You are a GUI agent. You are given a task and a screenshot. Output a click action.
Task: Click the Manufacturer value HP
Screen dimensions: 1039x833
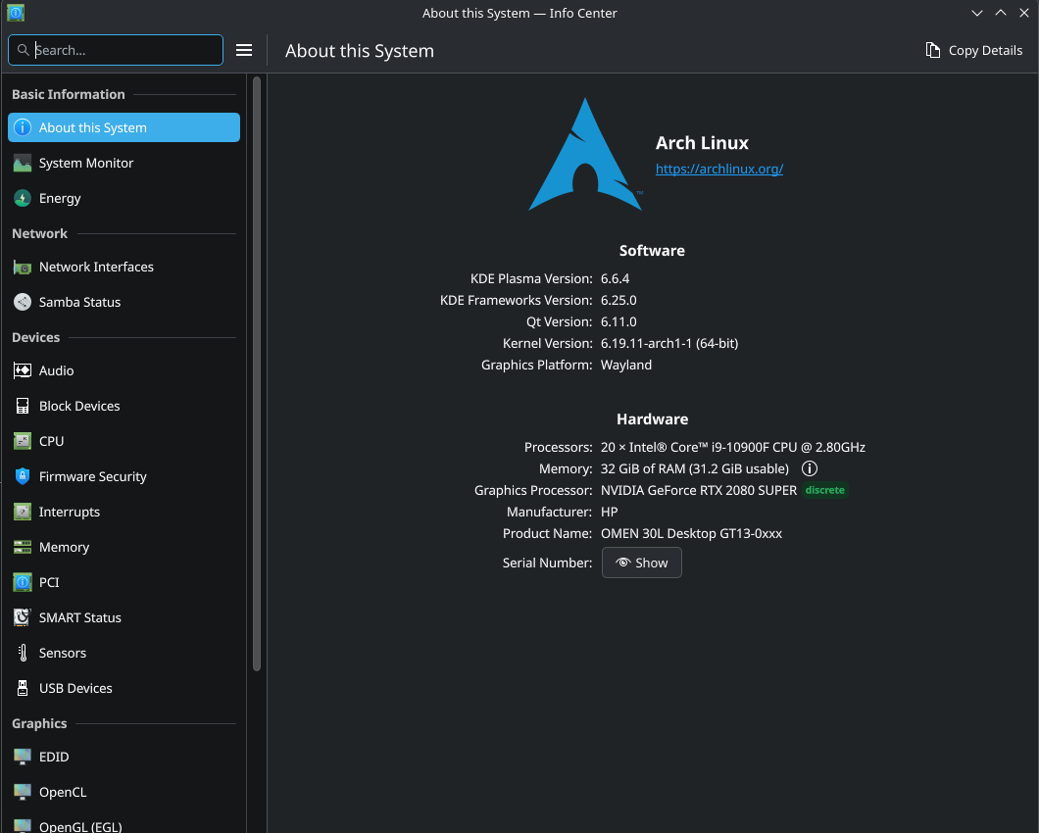[x=609, y=513]
